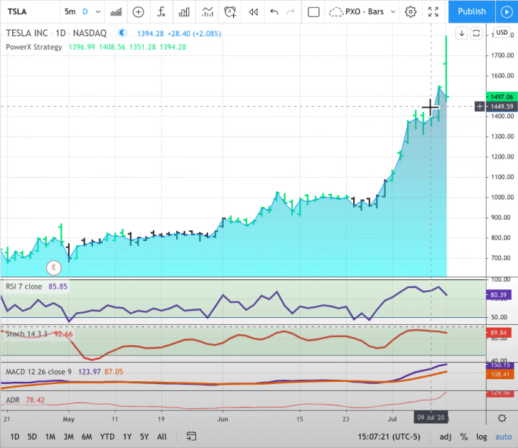Toggle the adj adjustment option
The height and width of the screenshot is (448, 518).
[446, 437]
